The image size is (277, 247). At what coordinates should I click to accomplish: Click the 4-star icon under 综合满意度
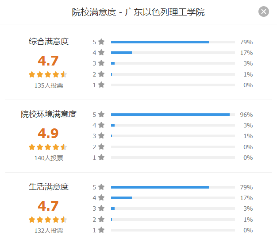click(101, 53)
